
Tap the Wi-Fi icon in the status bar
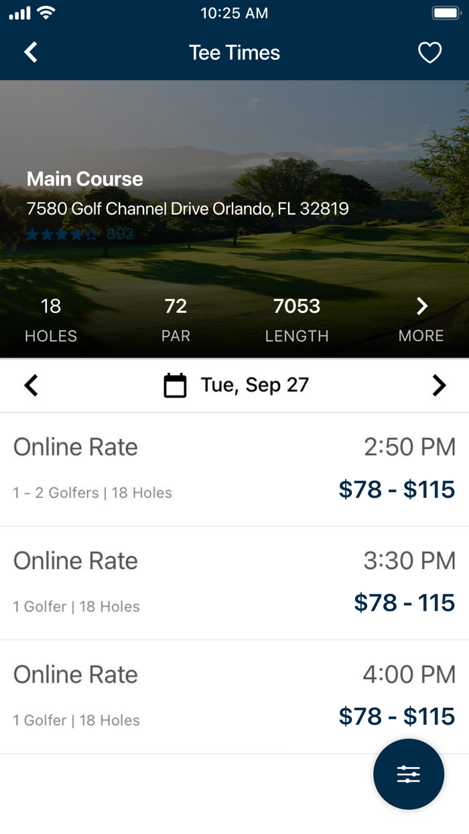point(45,12)
